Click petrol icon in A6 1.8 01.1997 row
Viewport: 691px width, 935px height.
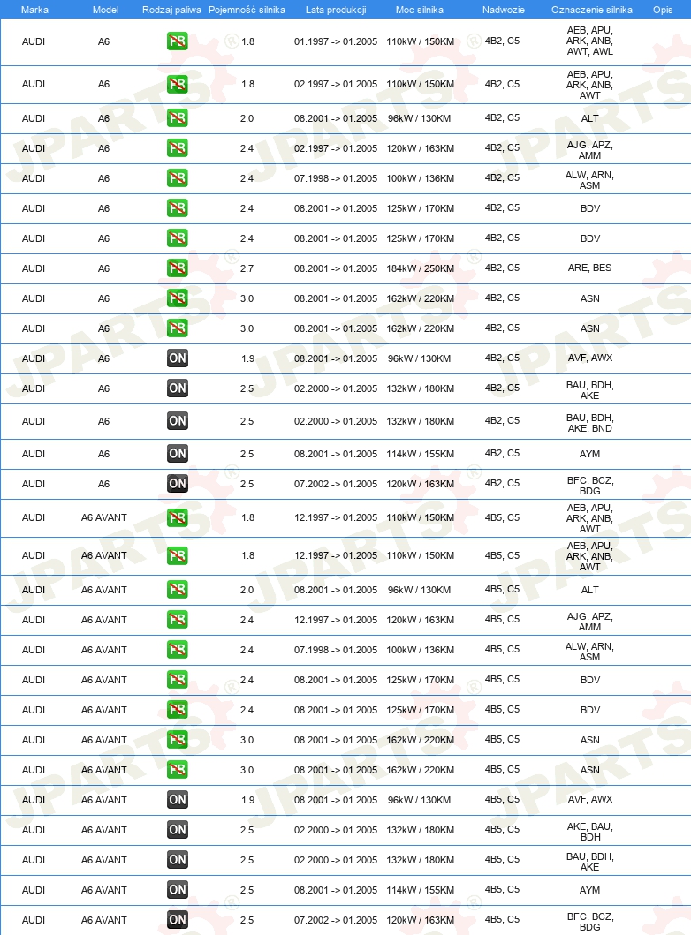178,41
